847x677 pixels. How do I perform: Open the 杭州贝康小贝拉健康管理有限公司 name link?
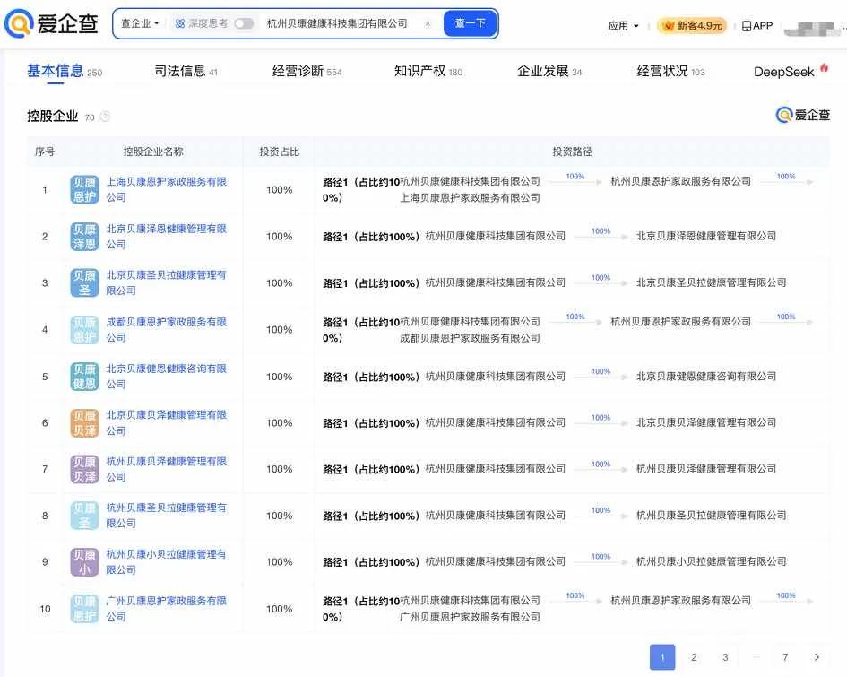(x=167, y=562)
